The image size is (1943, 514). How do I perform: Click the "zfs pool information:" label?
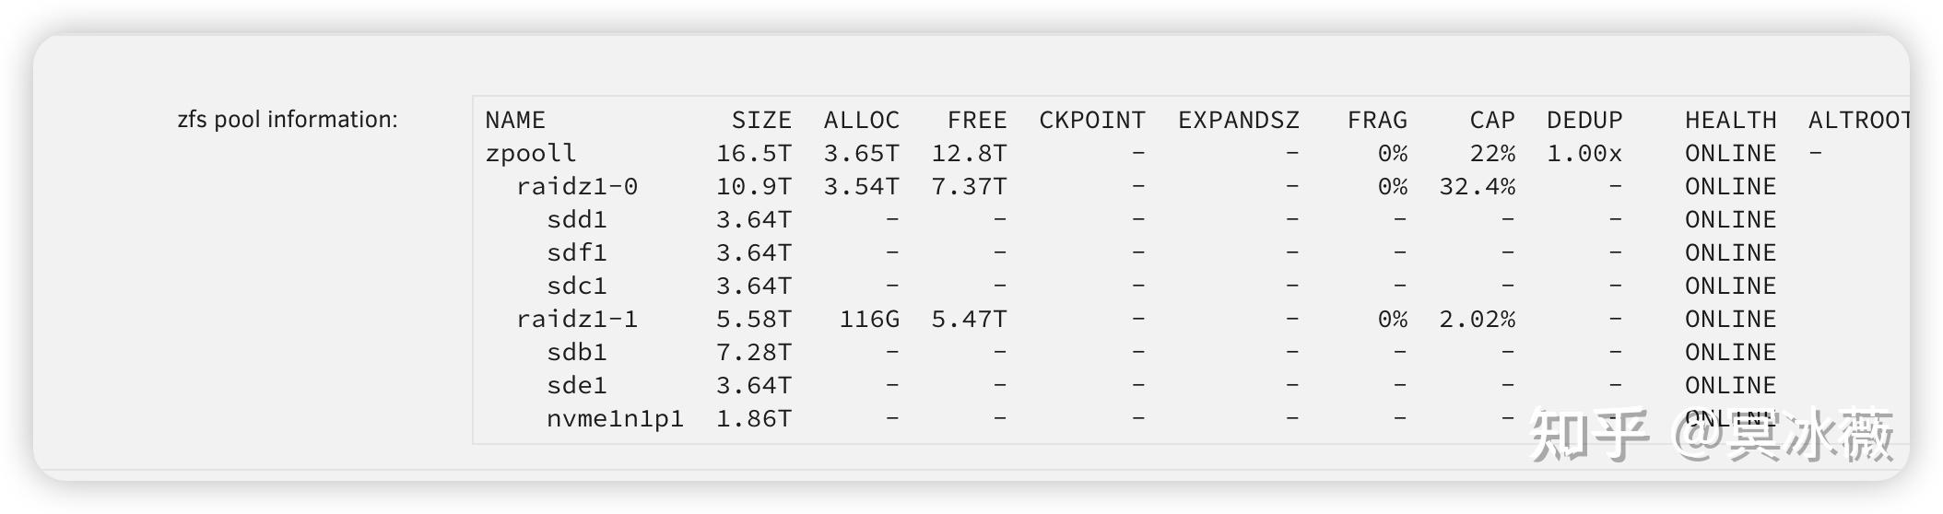[x=287, y=120]
